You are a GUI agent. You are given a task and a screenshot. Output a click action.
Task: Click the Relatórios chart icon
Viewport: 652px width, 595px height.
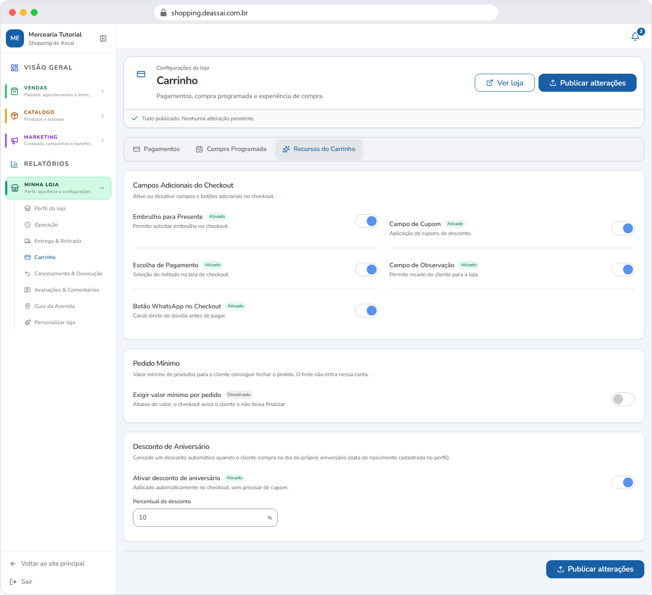[x=14, y=164]
